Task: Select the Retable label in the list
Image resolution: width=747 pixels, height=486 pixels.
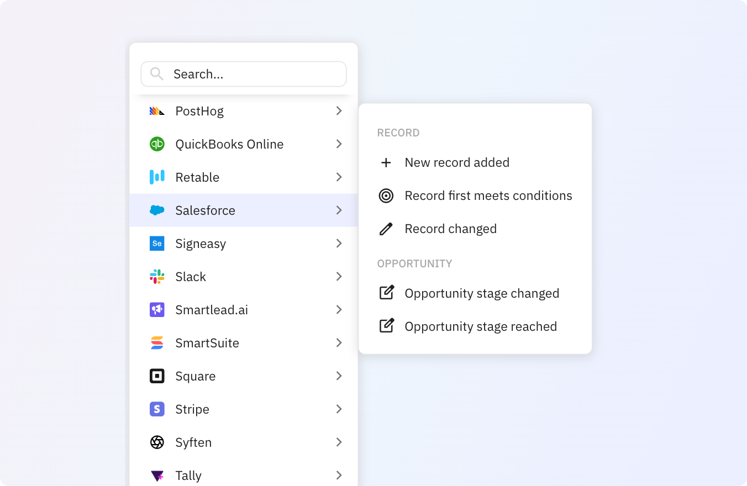Action: [197, 177]
